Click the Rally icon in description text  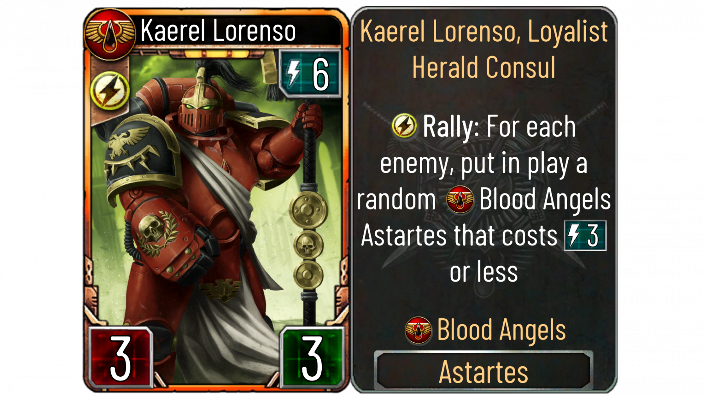click(x=404, y=126)
